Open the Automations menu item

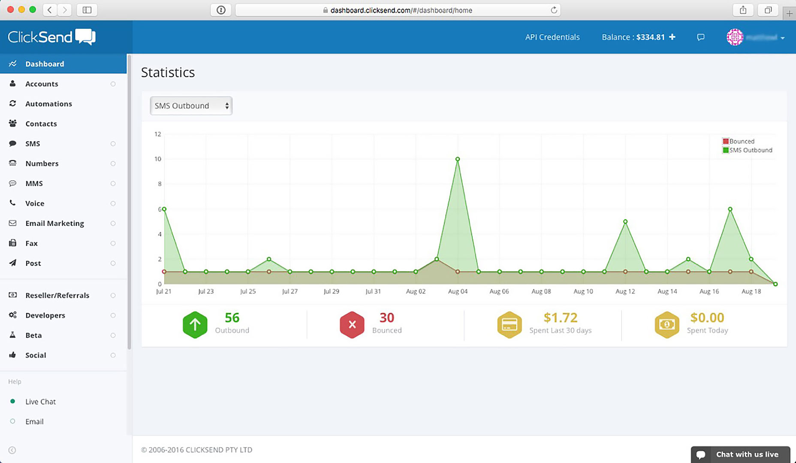(48, 104)
